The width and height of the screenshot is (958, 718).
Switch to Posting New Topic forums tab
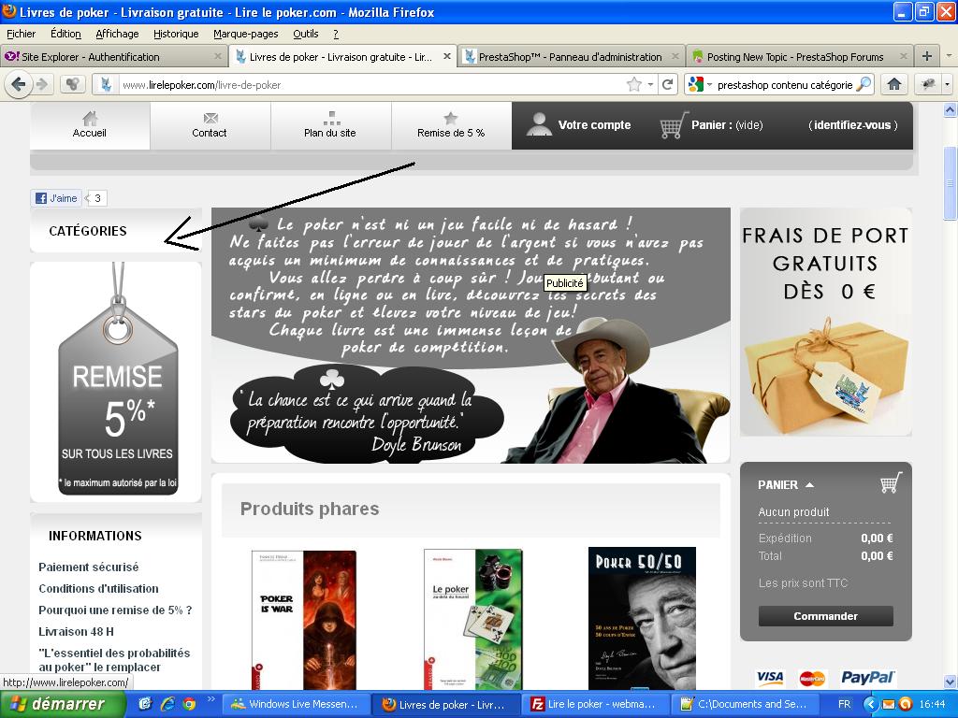800,56
